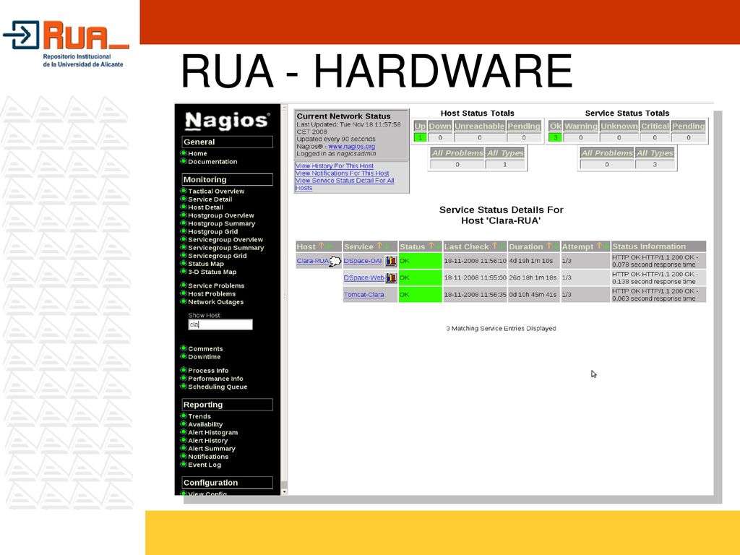
Task: Sort Host column descending with green arrow
Action: coord(329,246)
